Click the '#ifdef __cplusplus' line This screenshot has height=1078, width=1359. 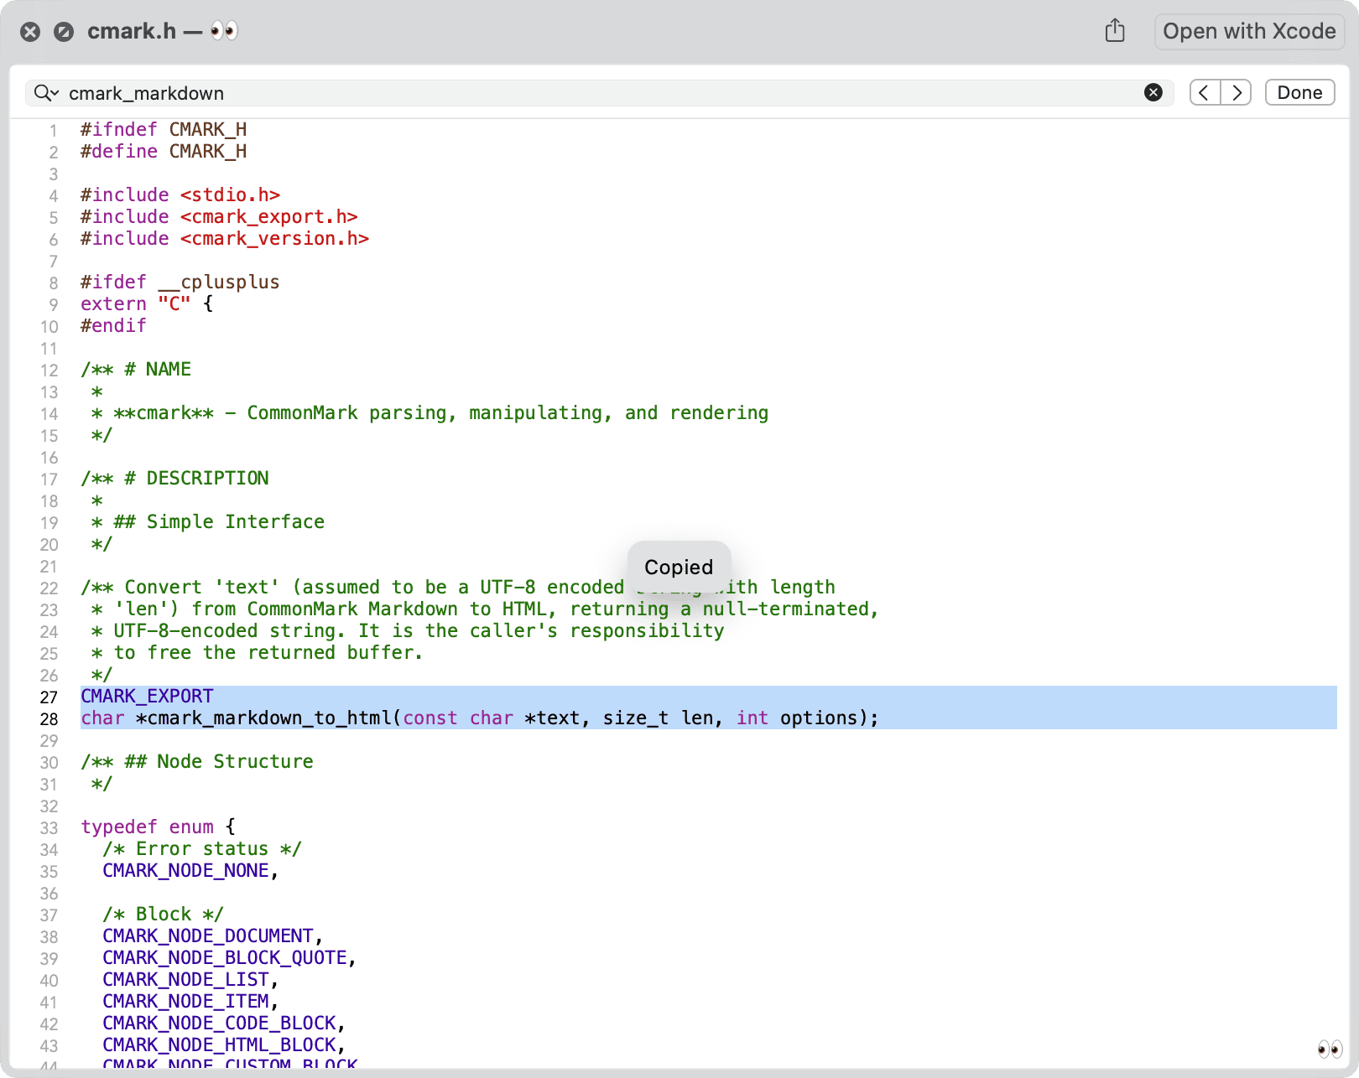click(180, 282)
